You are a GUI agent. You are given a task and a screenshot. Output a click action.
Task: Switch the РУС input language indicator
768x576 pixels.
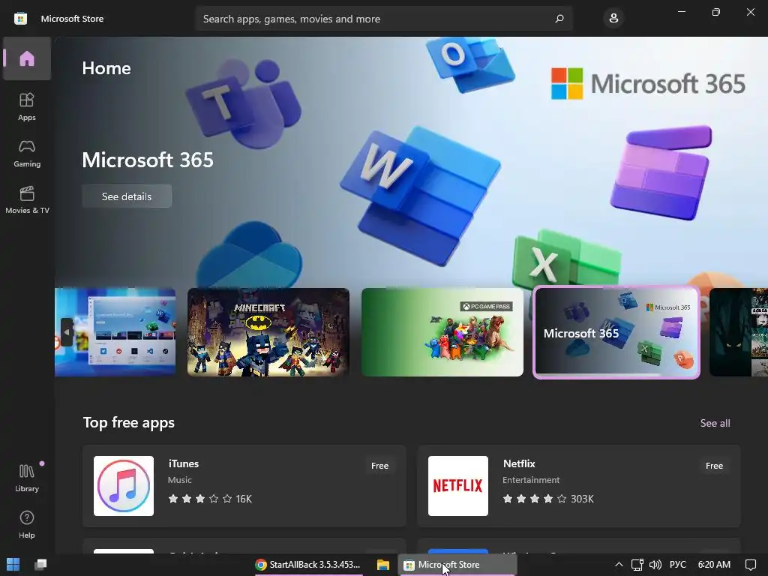coord(678,565)
